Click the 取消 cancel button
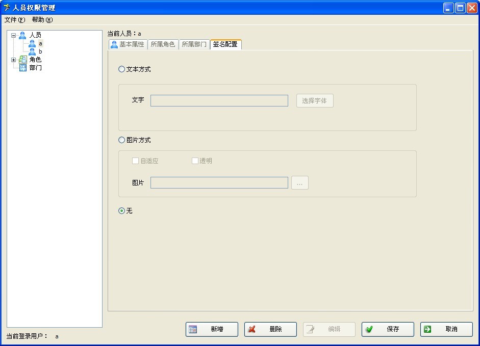The height and width of the screenshot is (346, 480). 446,329
